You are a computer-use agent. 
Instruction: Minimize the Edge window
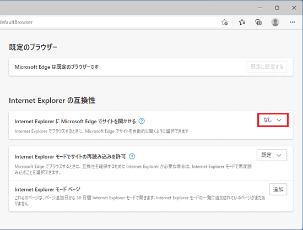260,8
